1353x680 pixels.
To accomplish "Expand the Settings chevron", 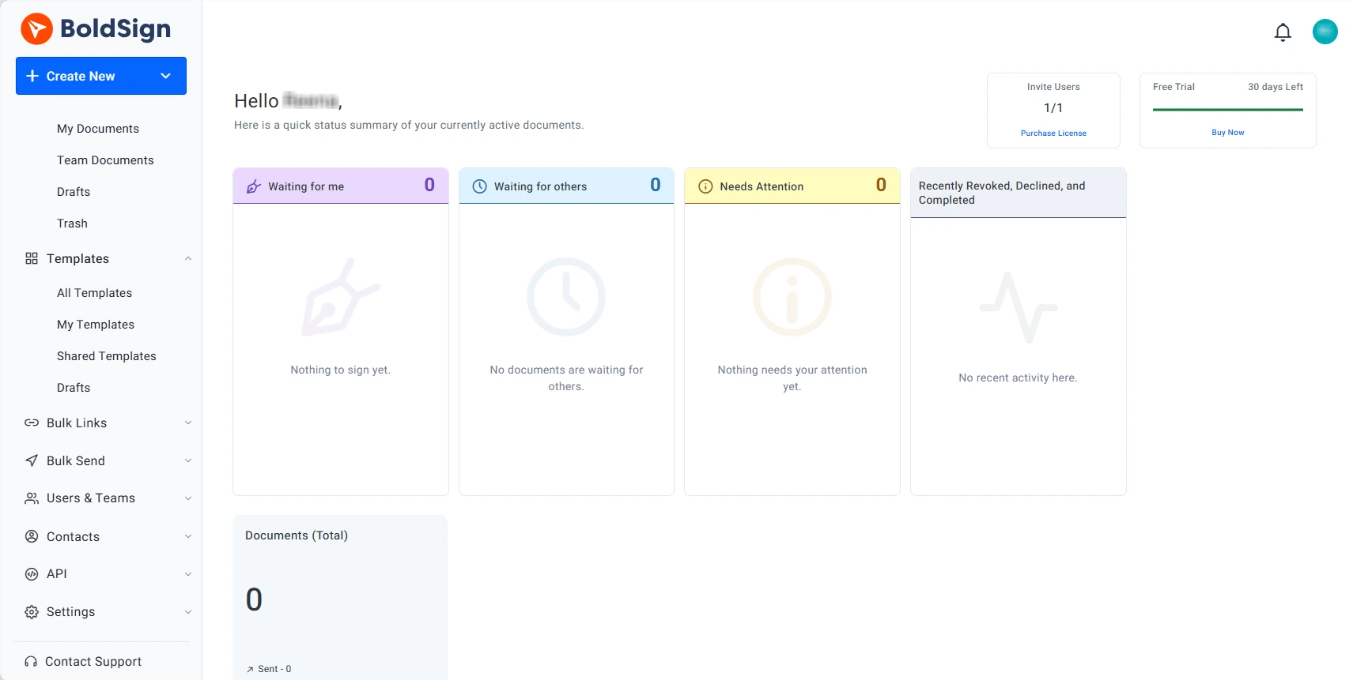I will 188,612.
